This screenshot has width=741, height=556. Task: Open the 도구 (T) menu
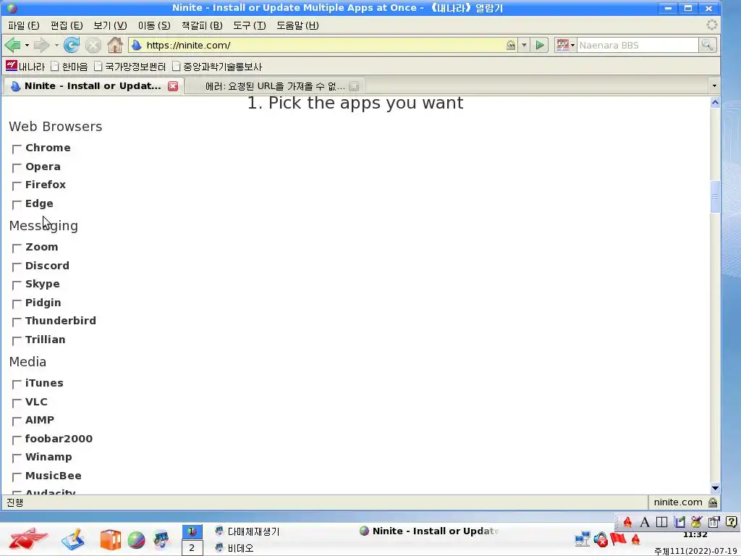[250, 25]
